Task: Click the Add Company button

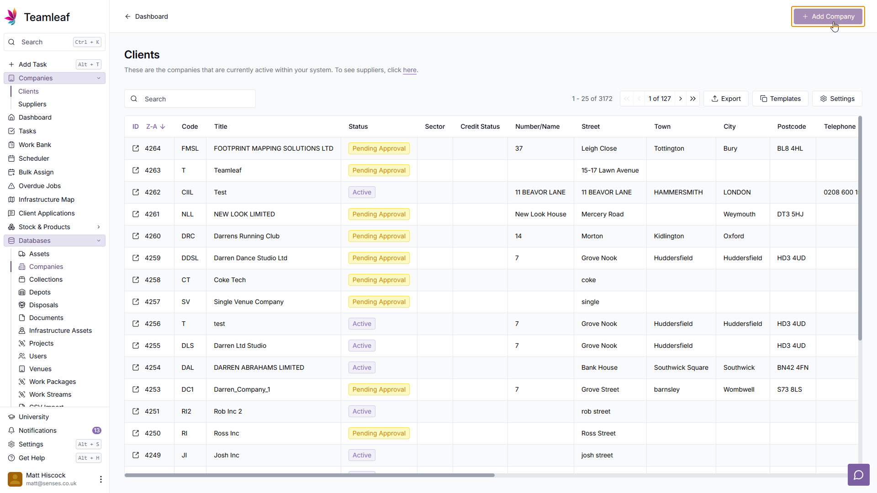Action: click(x=828, y=16)
